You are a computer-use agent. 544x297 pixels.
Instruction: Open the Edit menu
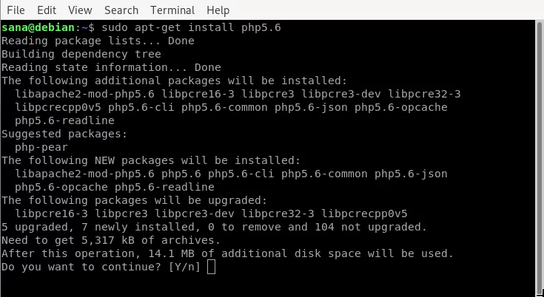coord(47,10)
